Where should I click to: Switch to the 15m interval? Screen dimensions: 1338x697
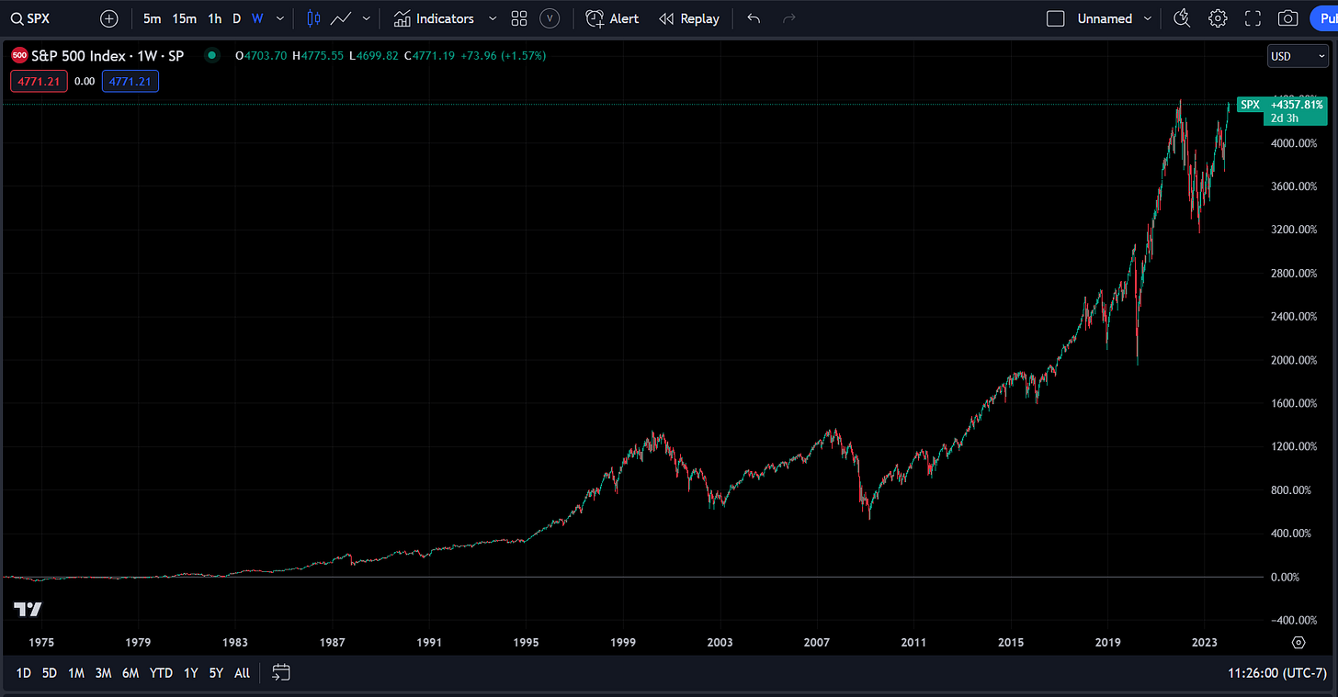click(185, 18)
